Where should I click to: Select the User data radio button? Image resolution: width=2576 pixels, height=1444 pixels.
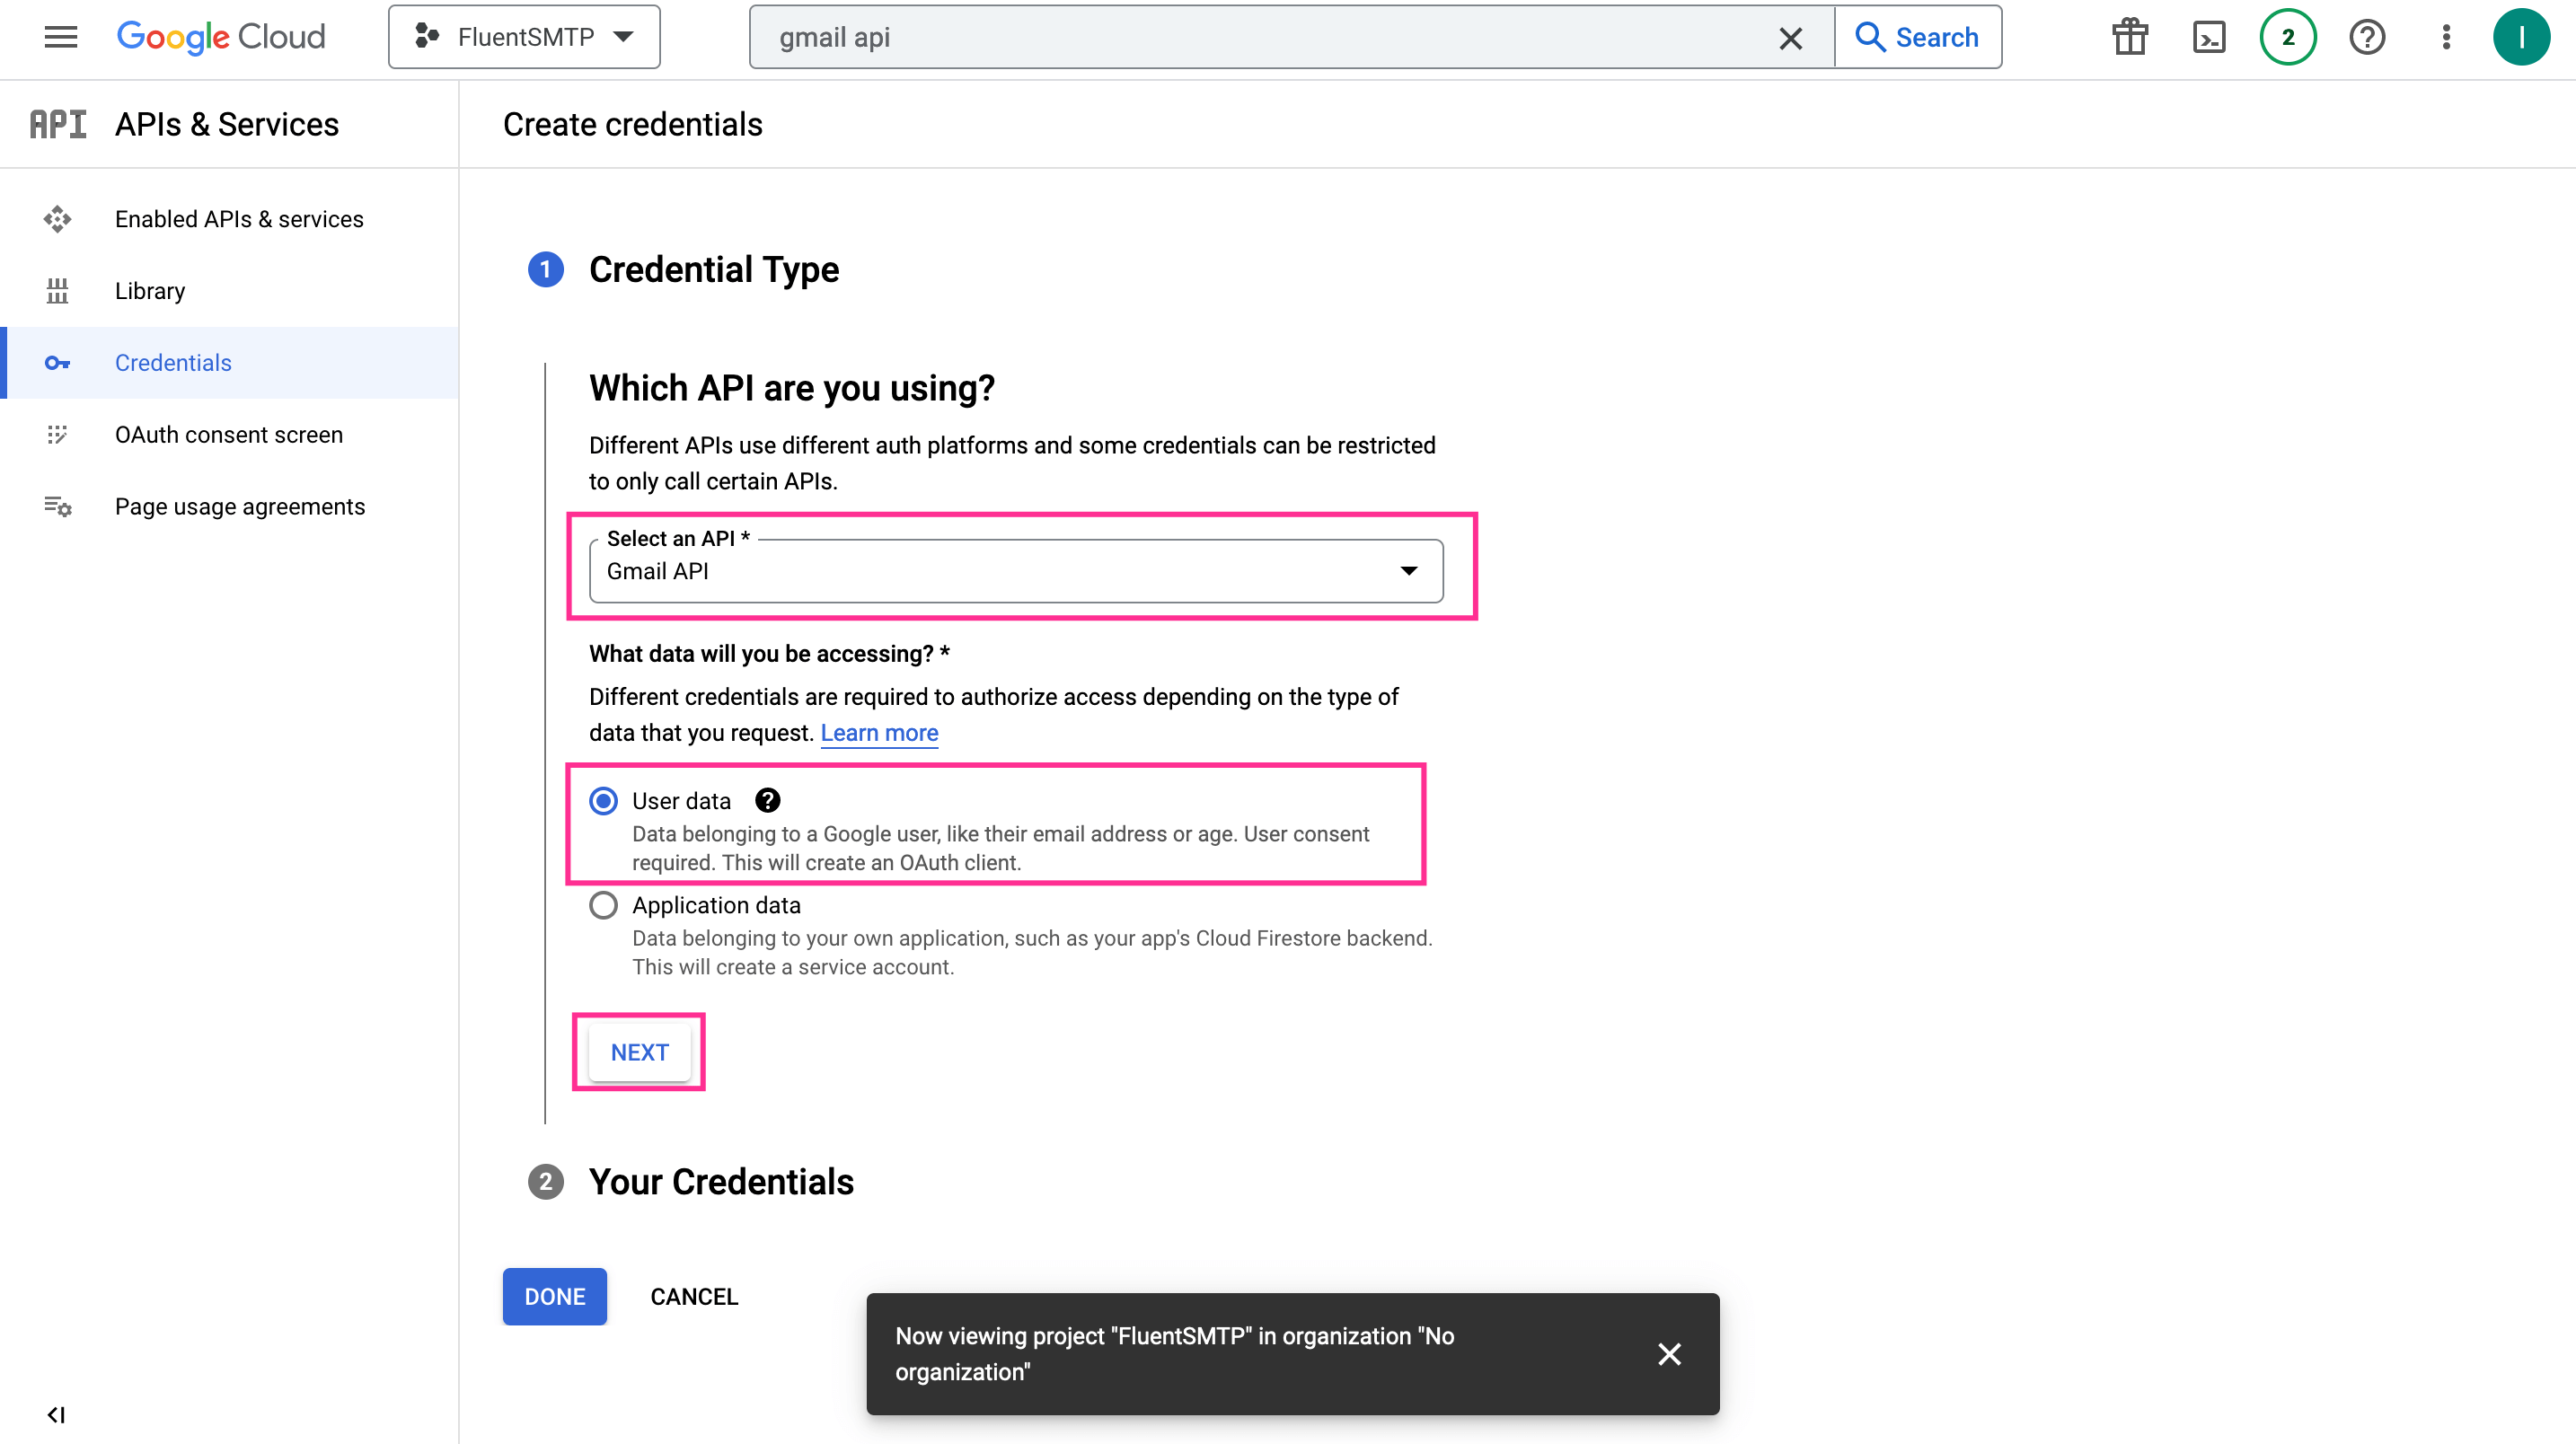603,801
